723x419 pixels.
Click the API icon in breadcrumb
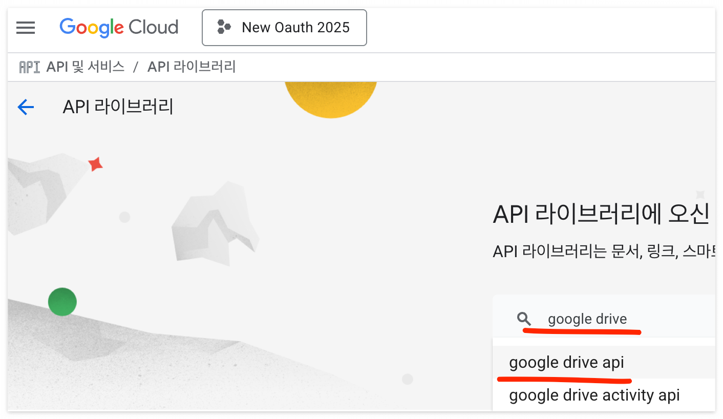[x=29, y=67]
